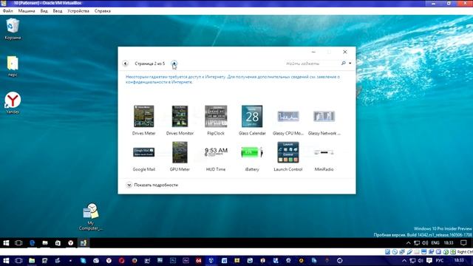The image size is (473, 266).
Task: Click Right Ctrl host key indicator
Action: [465, 252]
